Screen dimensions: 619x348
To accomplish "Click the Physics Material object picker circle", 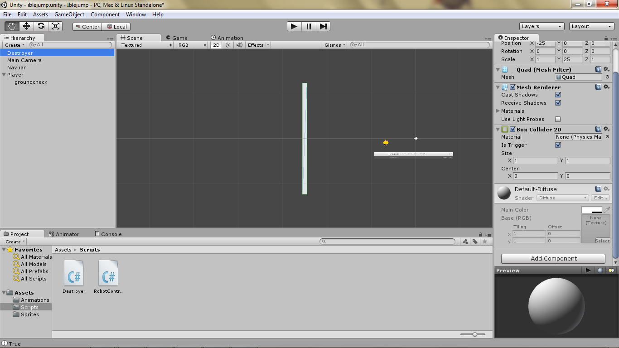I will click(x=607, y=137).
